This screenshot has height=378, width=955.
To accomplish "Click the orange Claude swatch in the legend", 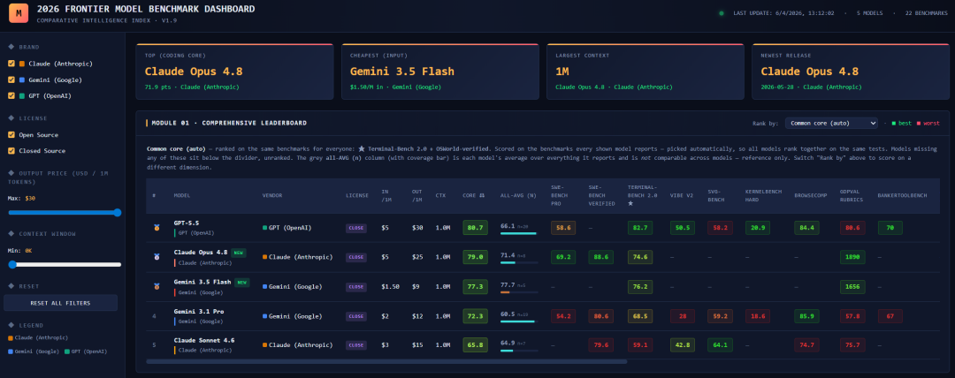I will pyautogui.click(x=11, y=338).
